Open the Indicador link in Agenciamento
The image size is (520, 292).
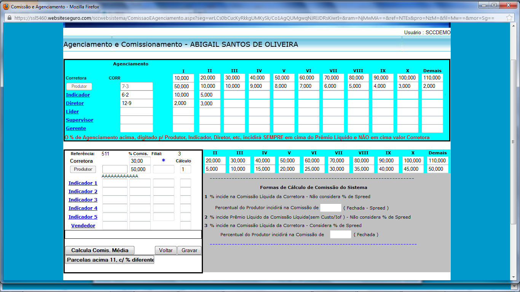point(78,95)
